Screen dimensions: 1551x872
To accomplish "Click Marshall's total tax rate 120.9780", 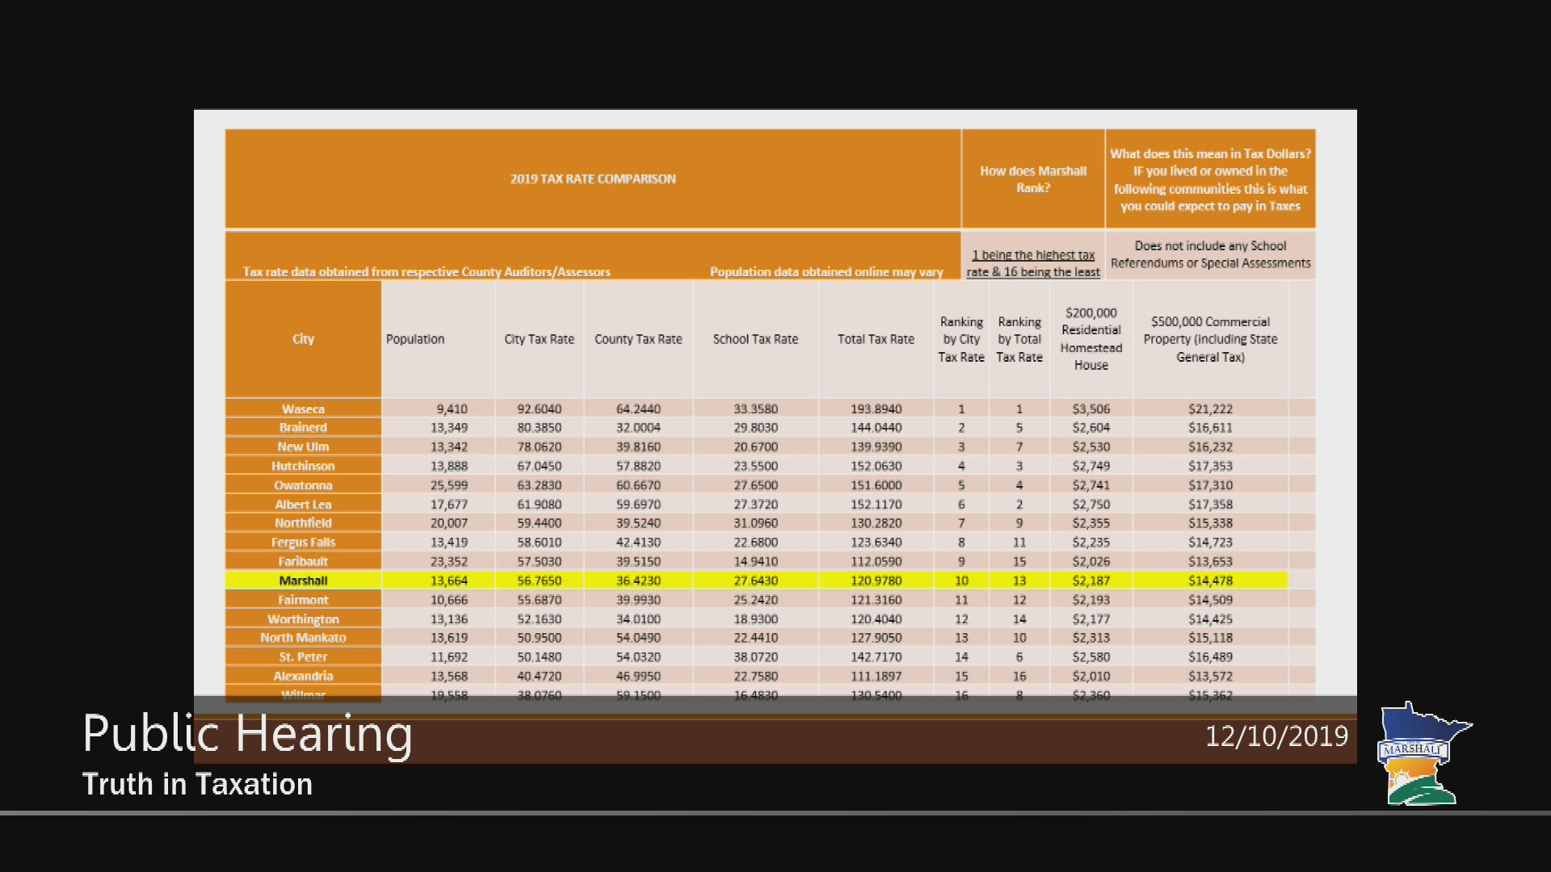I will [x=876, y=581].
